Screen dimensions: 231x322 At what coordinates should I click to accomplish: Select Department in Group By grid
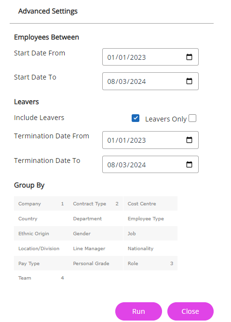pos(96,218)
